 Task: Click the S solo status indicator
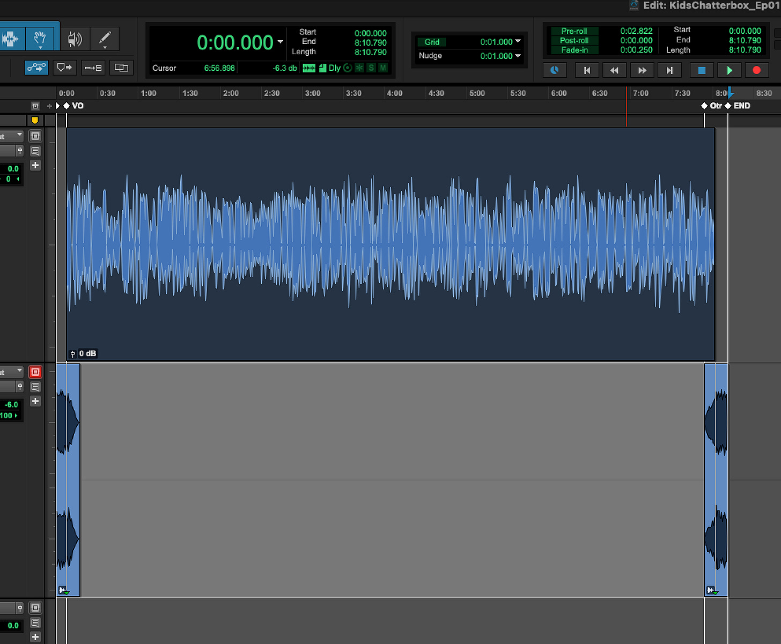pos(371,68)
